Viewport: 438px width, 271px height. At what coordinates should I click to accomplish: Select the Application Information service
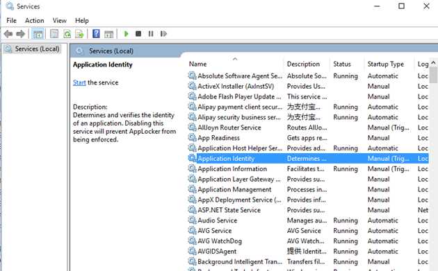308,169
